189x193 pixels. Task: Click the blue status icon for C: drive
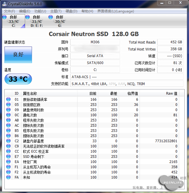(4, 17)
